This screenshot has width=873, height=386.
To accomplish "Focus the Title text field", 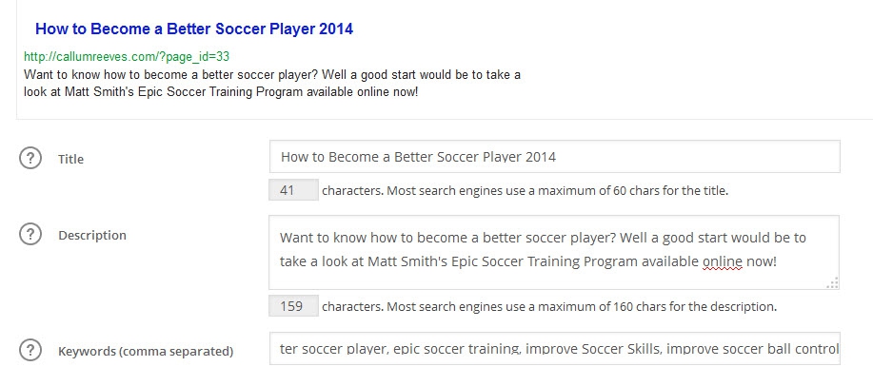I will point(554,157).
